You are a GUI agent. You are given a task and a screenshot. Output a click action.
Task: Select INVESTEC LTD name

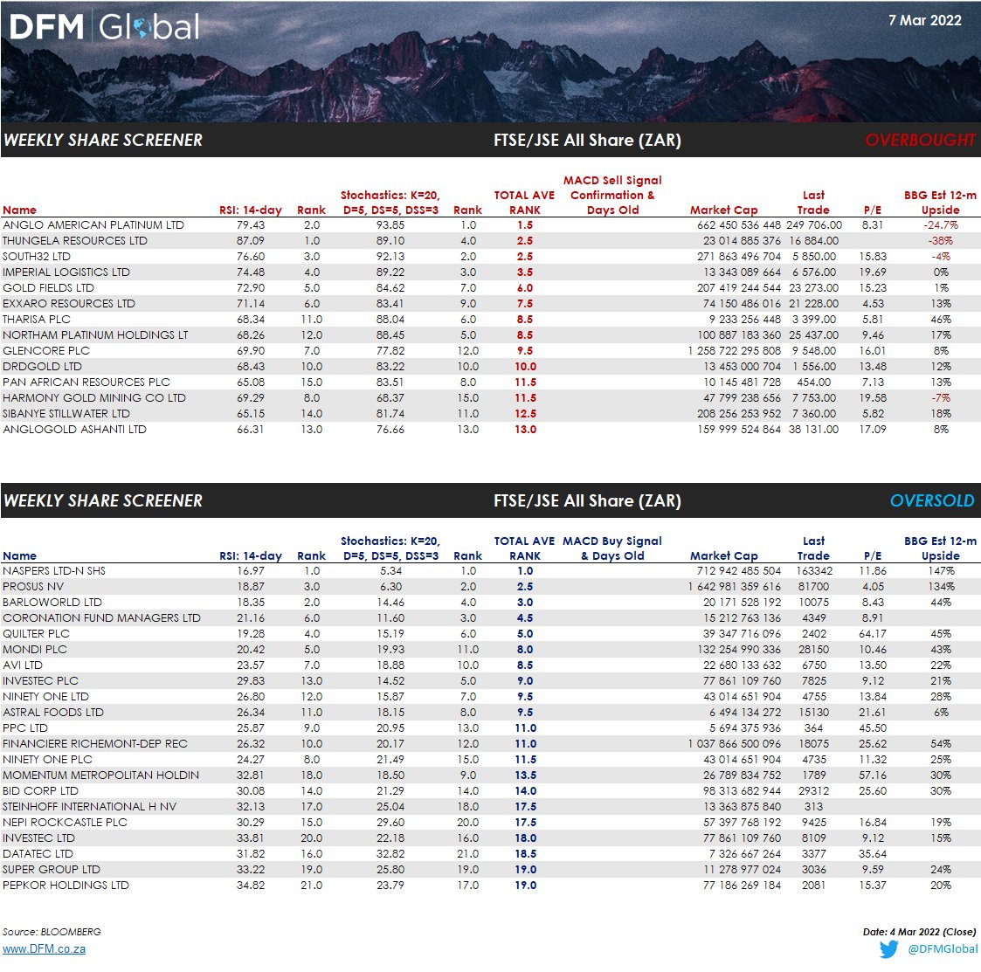pos(38,838)
